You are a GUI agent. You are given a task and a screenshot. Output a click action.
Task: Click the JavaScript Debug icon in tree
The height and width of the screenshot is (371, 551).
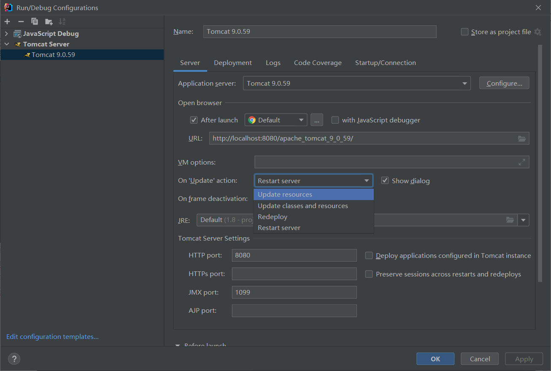click(x=17, y=34)
